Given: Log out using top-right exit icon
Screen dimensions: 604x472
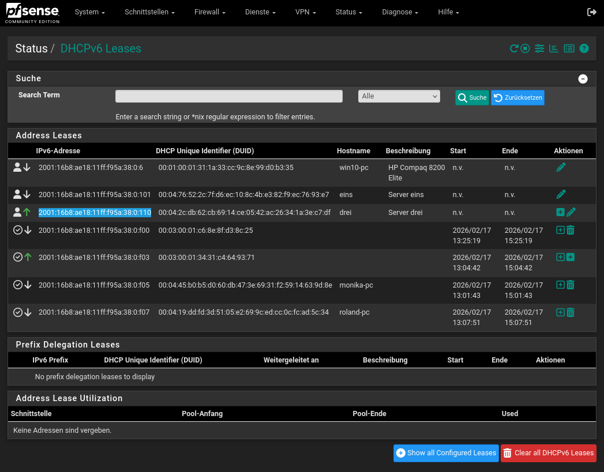Looking at the screenshot, I should click(592, 12).
